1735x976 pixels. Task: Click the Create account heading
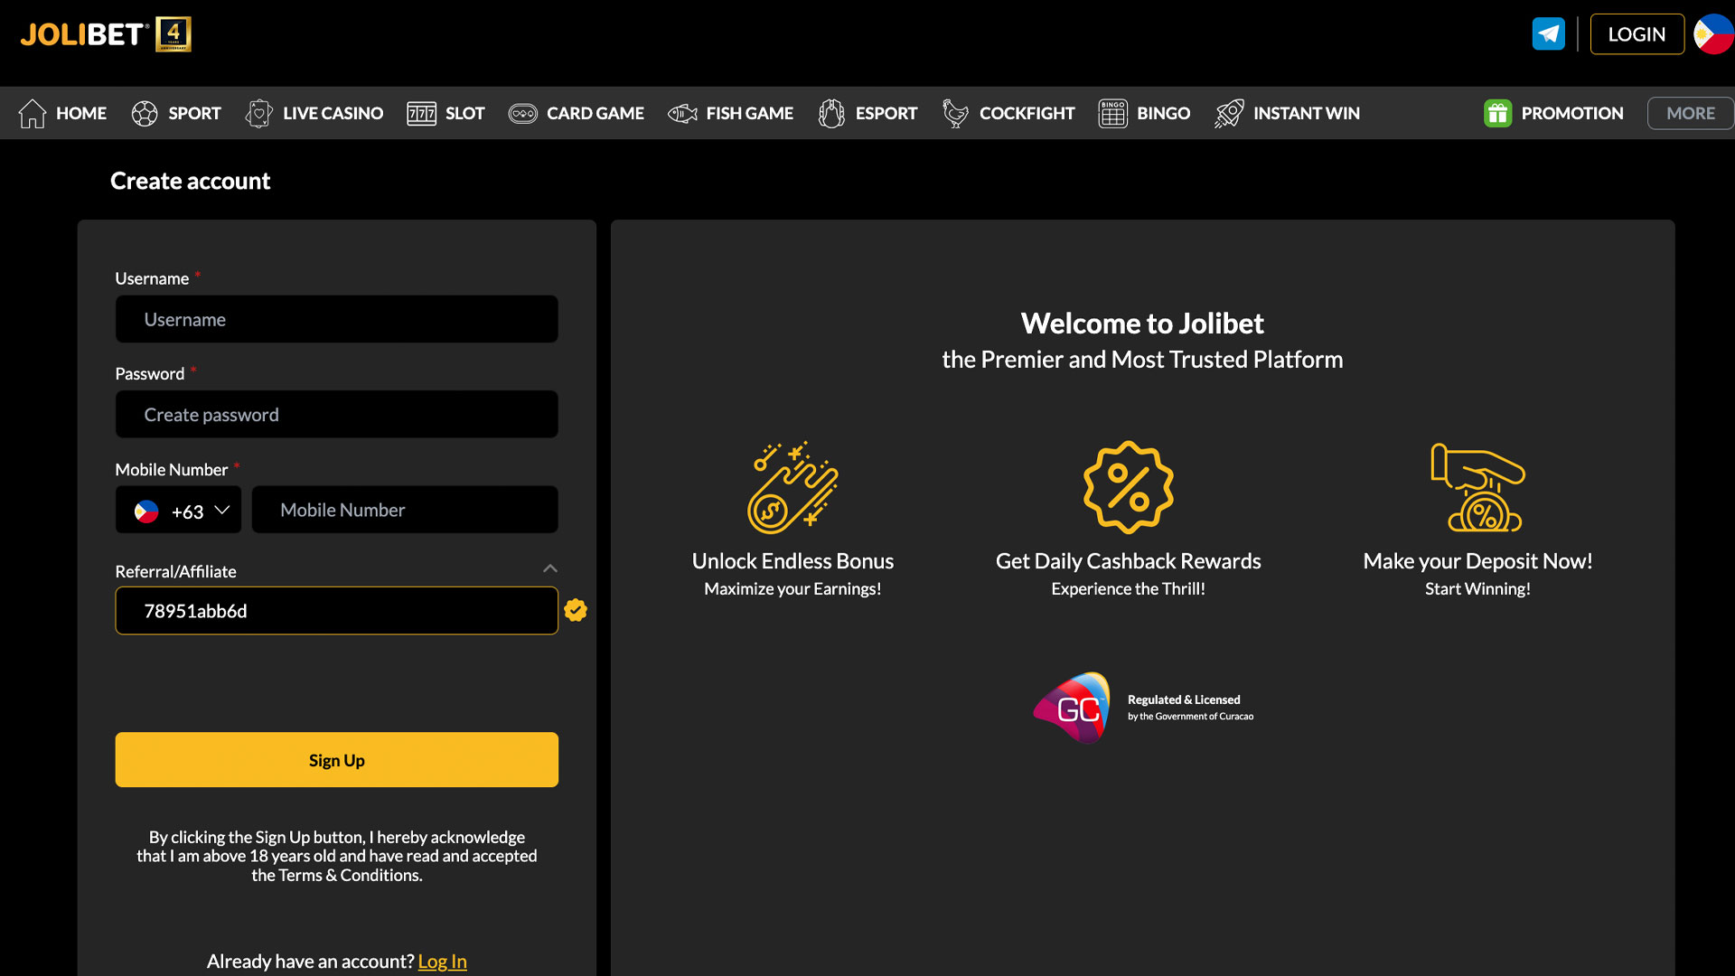(190, 181)
